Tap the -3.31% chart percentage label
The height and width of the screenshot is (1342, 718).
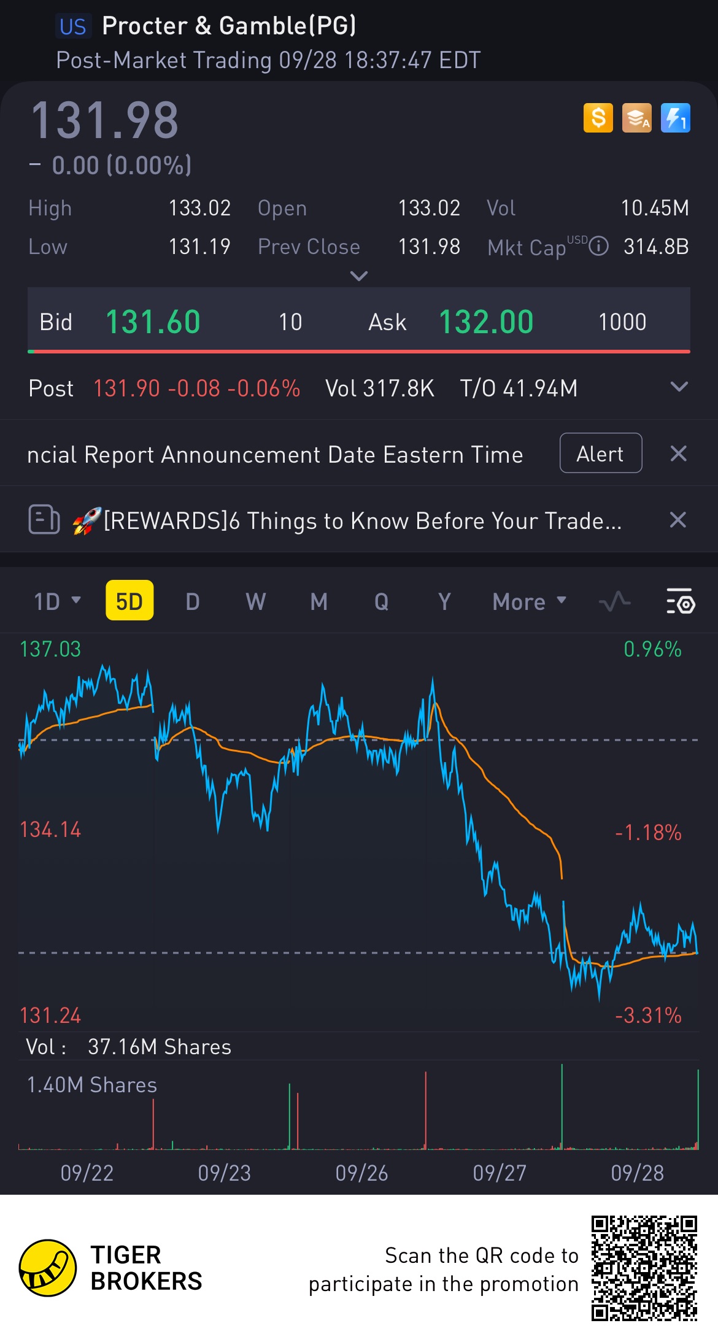tap(648, 1016)
